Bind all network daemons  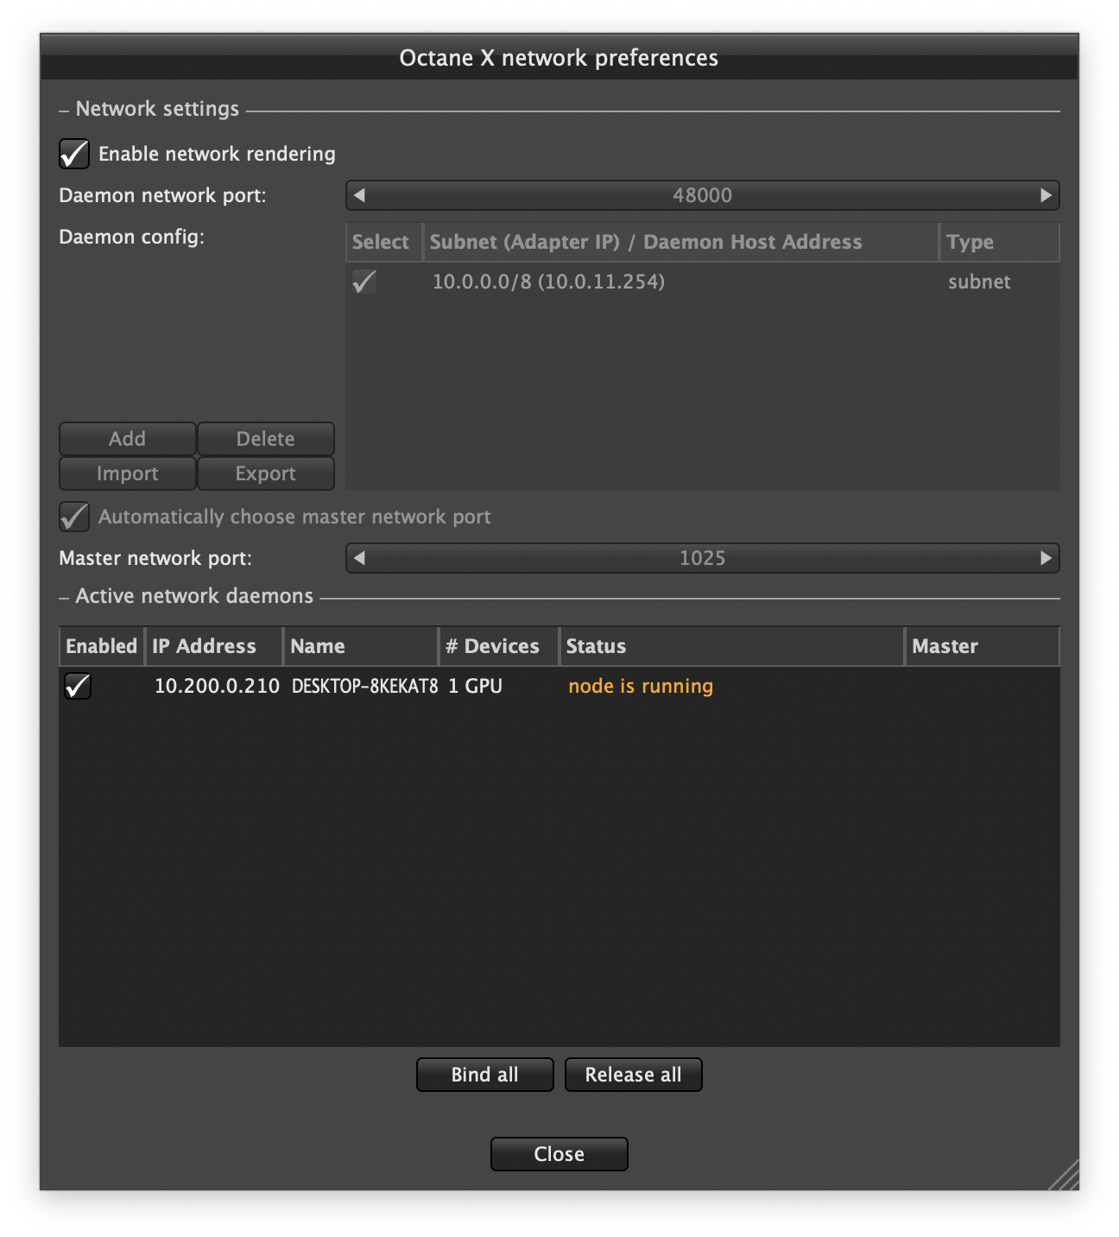(x=485, y=1075)
